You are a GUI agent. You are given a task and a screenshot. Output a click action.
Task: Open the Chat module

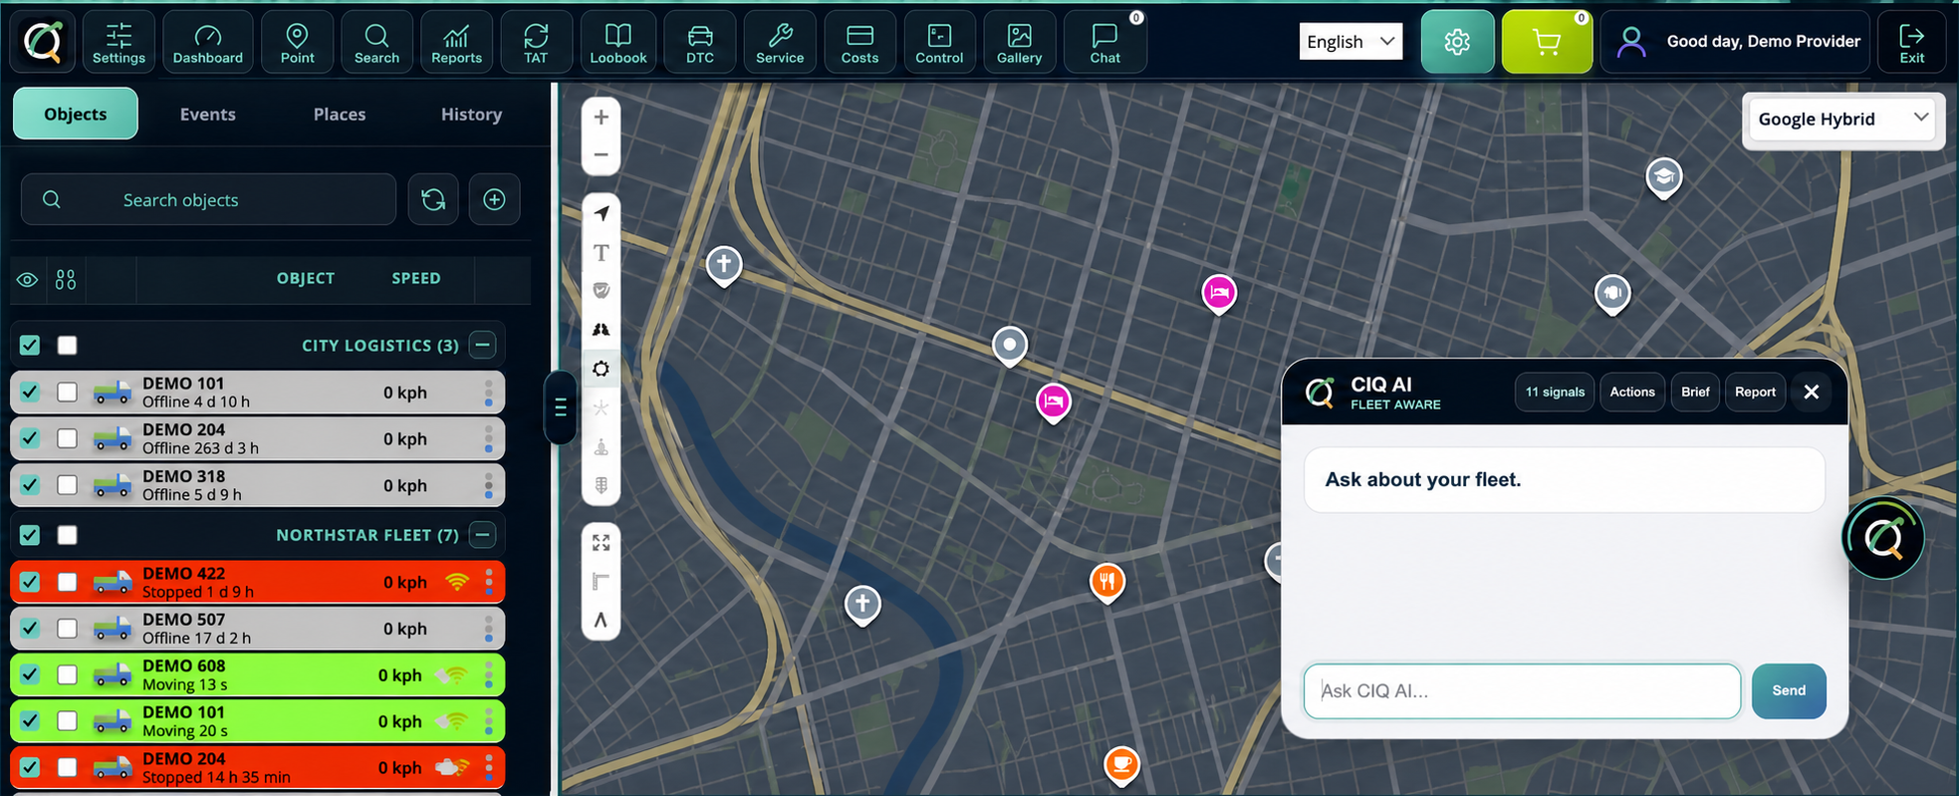point(1104,42)
